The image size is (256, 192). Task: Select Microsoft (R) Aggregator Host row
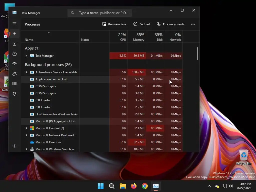point(102,121)
